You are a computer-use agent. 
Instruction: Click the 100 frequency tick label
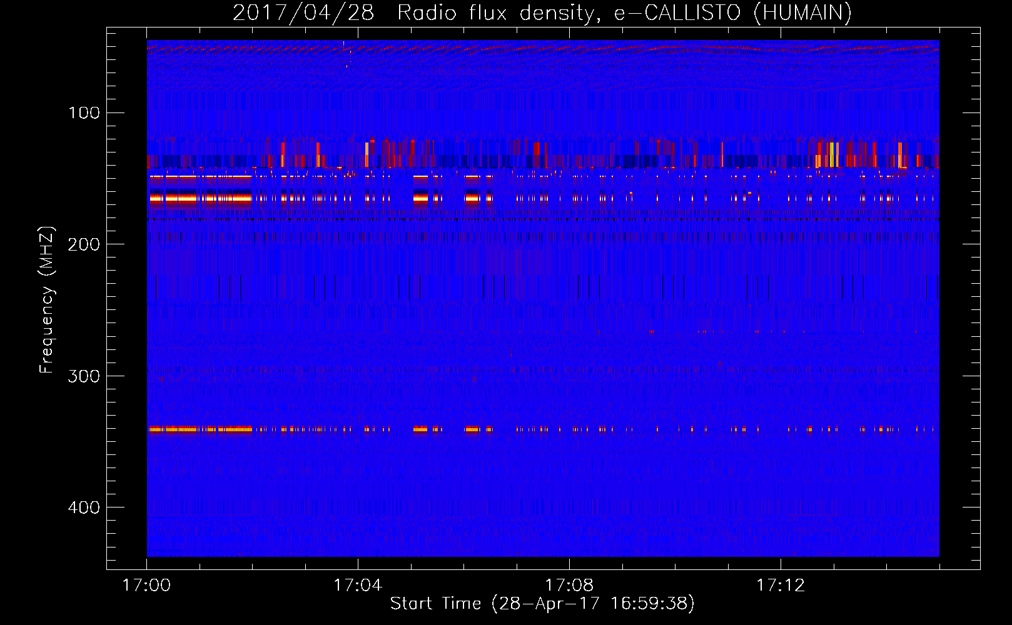(x=84, y=113)
